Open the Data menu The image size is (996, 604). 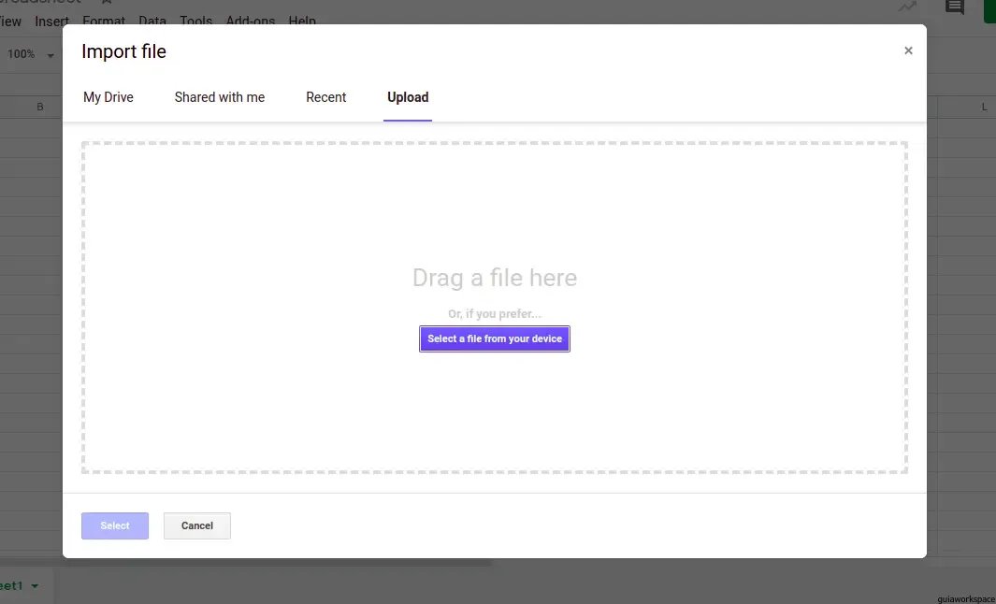pyautogui.click(x=152, y=21)
